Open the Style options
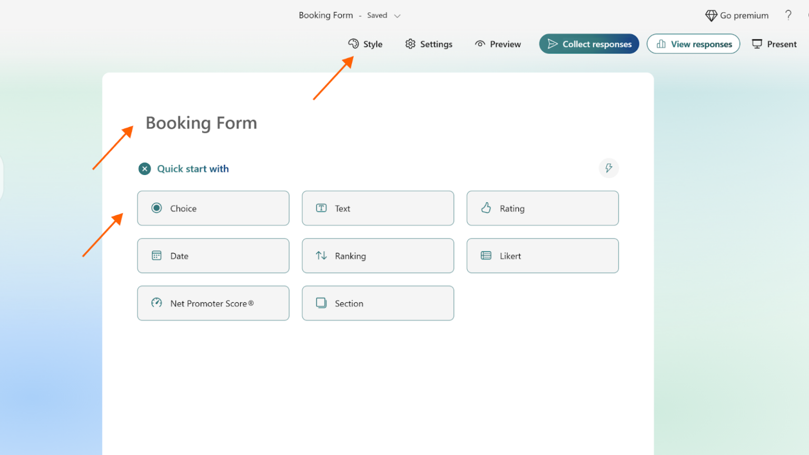Screen dimensions: 809x455 pyautogui.click(x=366, y=44)
